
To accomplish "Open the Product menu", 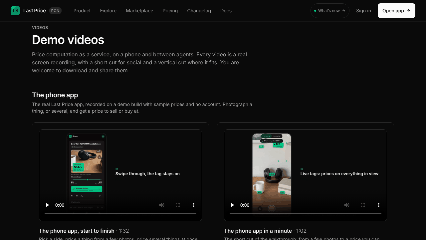I will pyautogui.click(x=82, y=11).
